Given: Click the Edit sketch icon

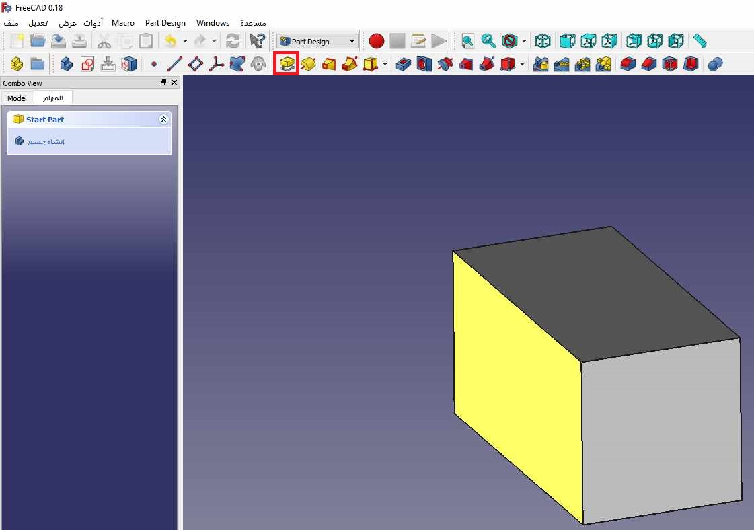Looking at the screenshot, I should (108, 63).
